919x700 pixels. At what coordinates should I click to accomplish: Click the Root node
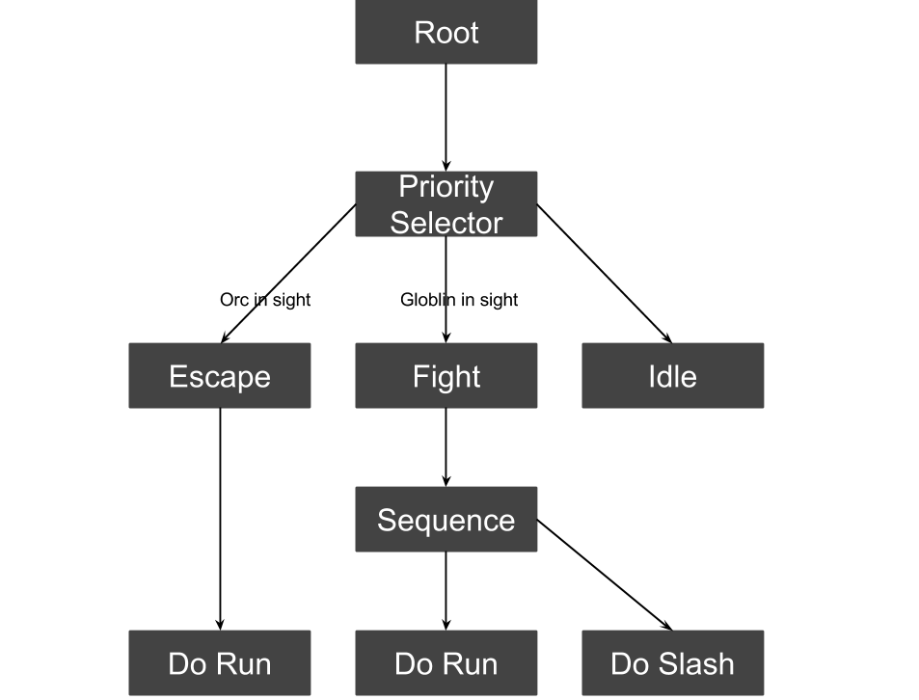(446, 32)
